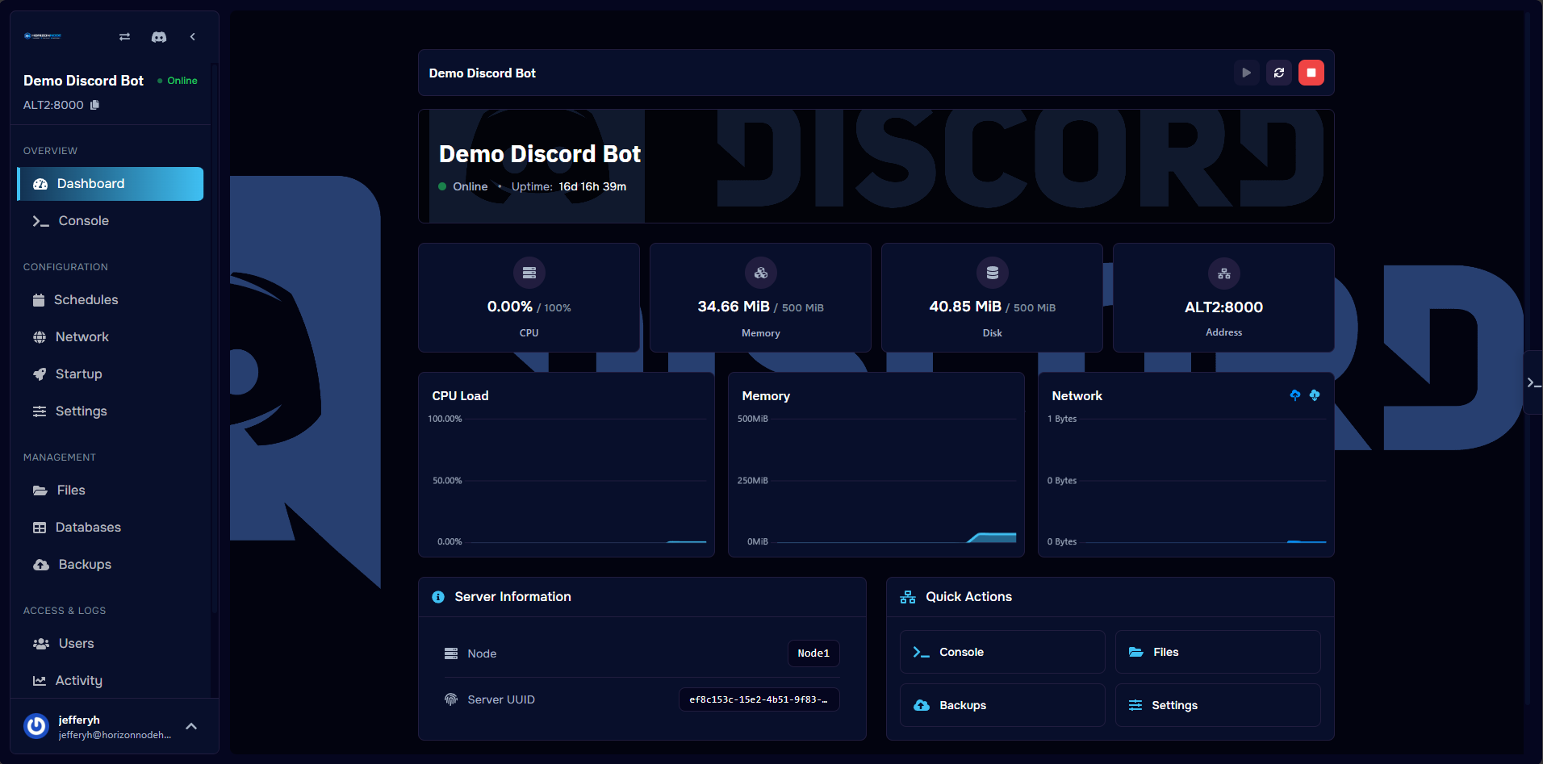The image size is (1543, 764).
Task: Click the Quick Actions network icon
Action: coord(908,597)
